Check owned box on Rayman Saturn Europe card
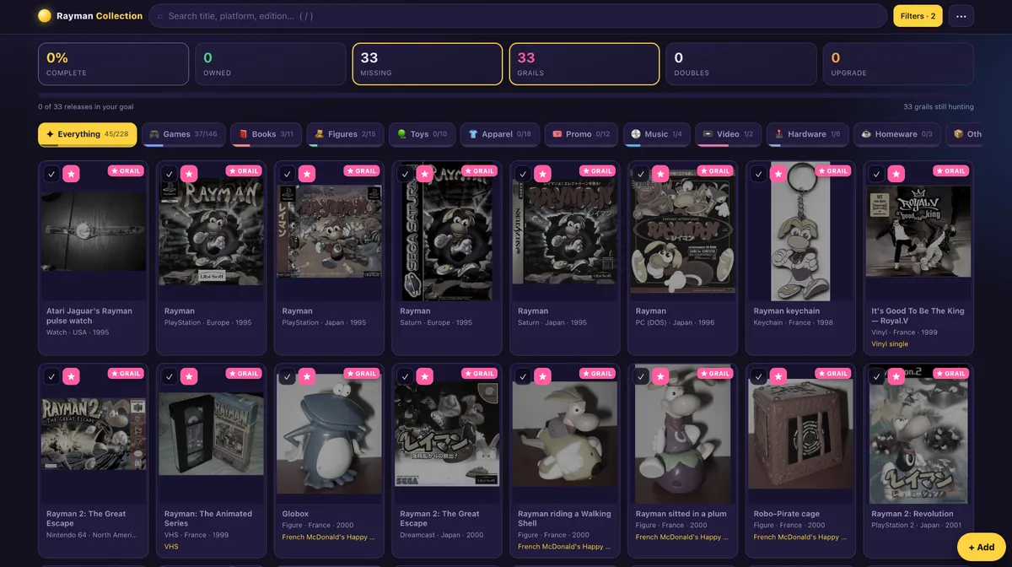The width and height of the screenshot is (1012, 567). (405, 174)
